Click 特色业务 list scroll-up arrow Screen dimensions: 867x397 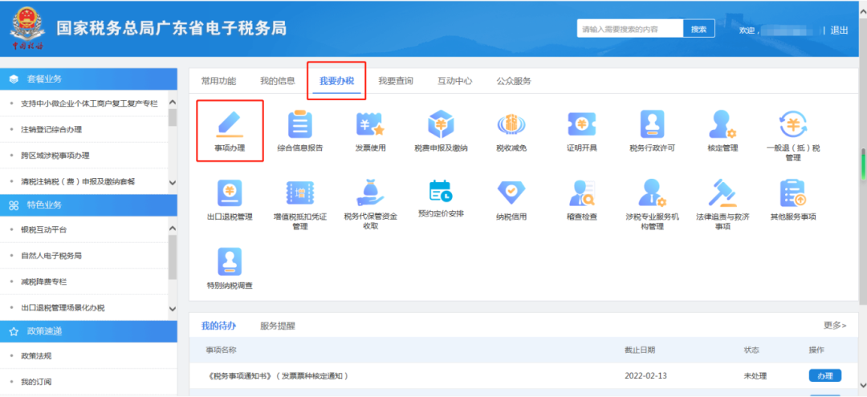coord(172,229)
